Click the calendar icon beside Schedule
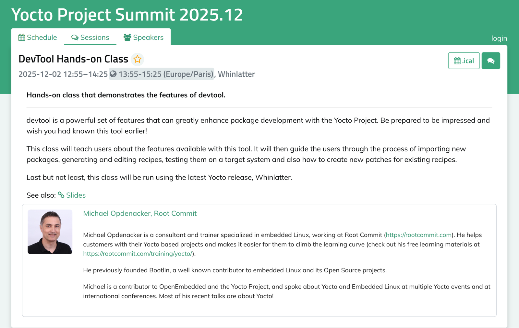This screenshot has width=519, height=328. pos(21,37)
